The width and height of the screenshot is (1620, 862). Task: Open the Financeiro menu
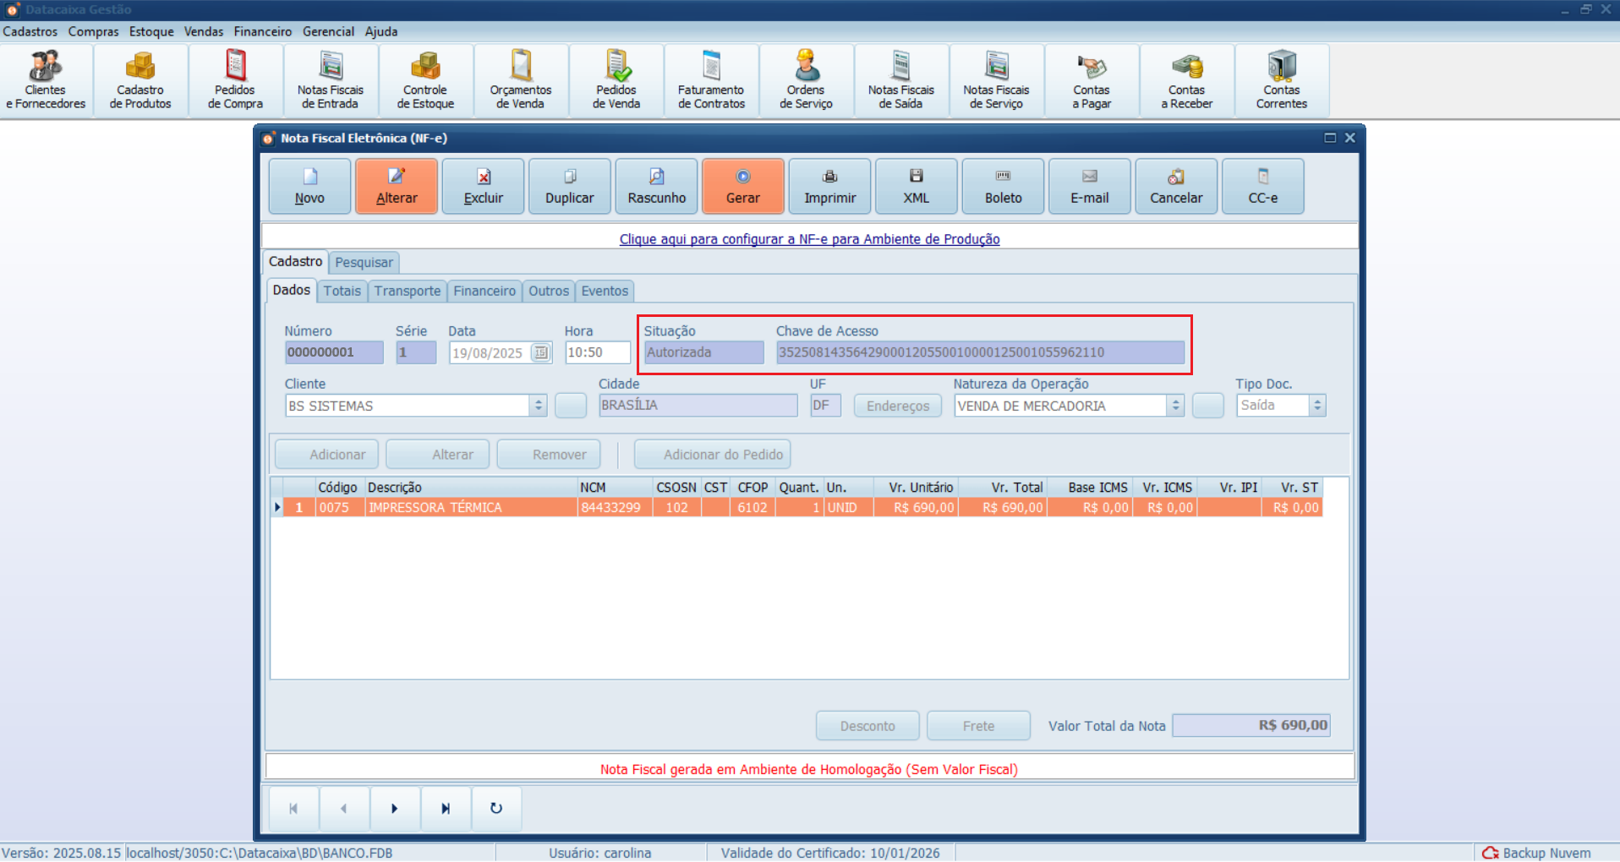262,31
